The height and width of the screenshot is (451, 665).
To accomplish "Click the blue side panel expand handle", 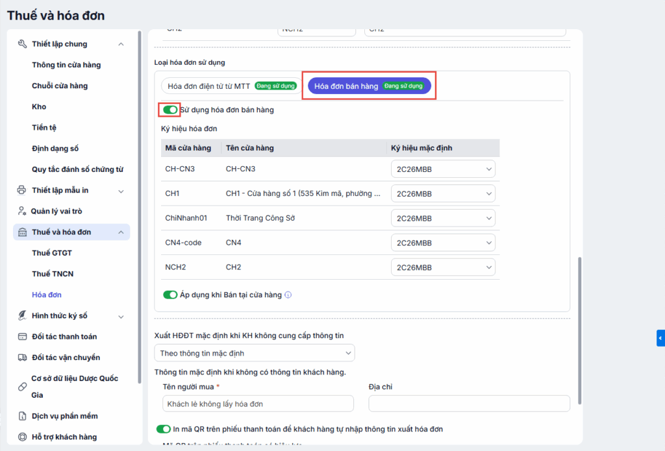I will [x=660, y=338].
